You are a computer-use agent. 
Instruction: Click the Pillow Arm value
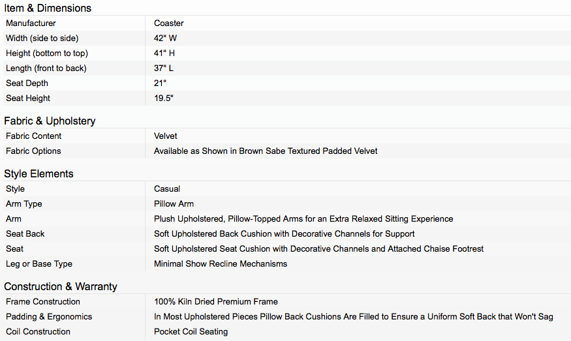coord(174,204)
